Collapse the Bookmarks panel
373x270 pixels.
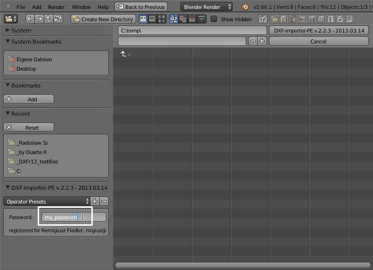point(8,85)
